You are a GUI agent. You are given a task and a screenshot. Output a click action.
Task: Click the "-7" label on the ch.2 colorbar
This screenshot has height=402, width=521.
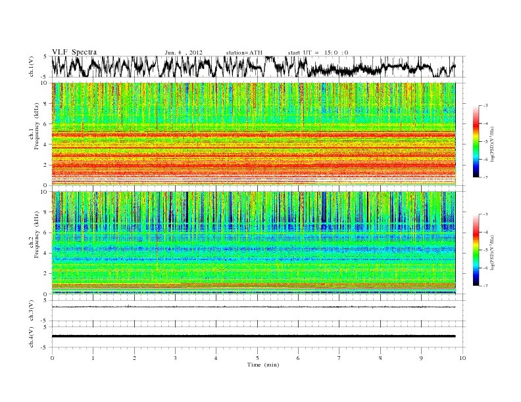[485, 286]
